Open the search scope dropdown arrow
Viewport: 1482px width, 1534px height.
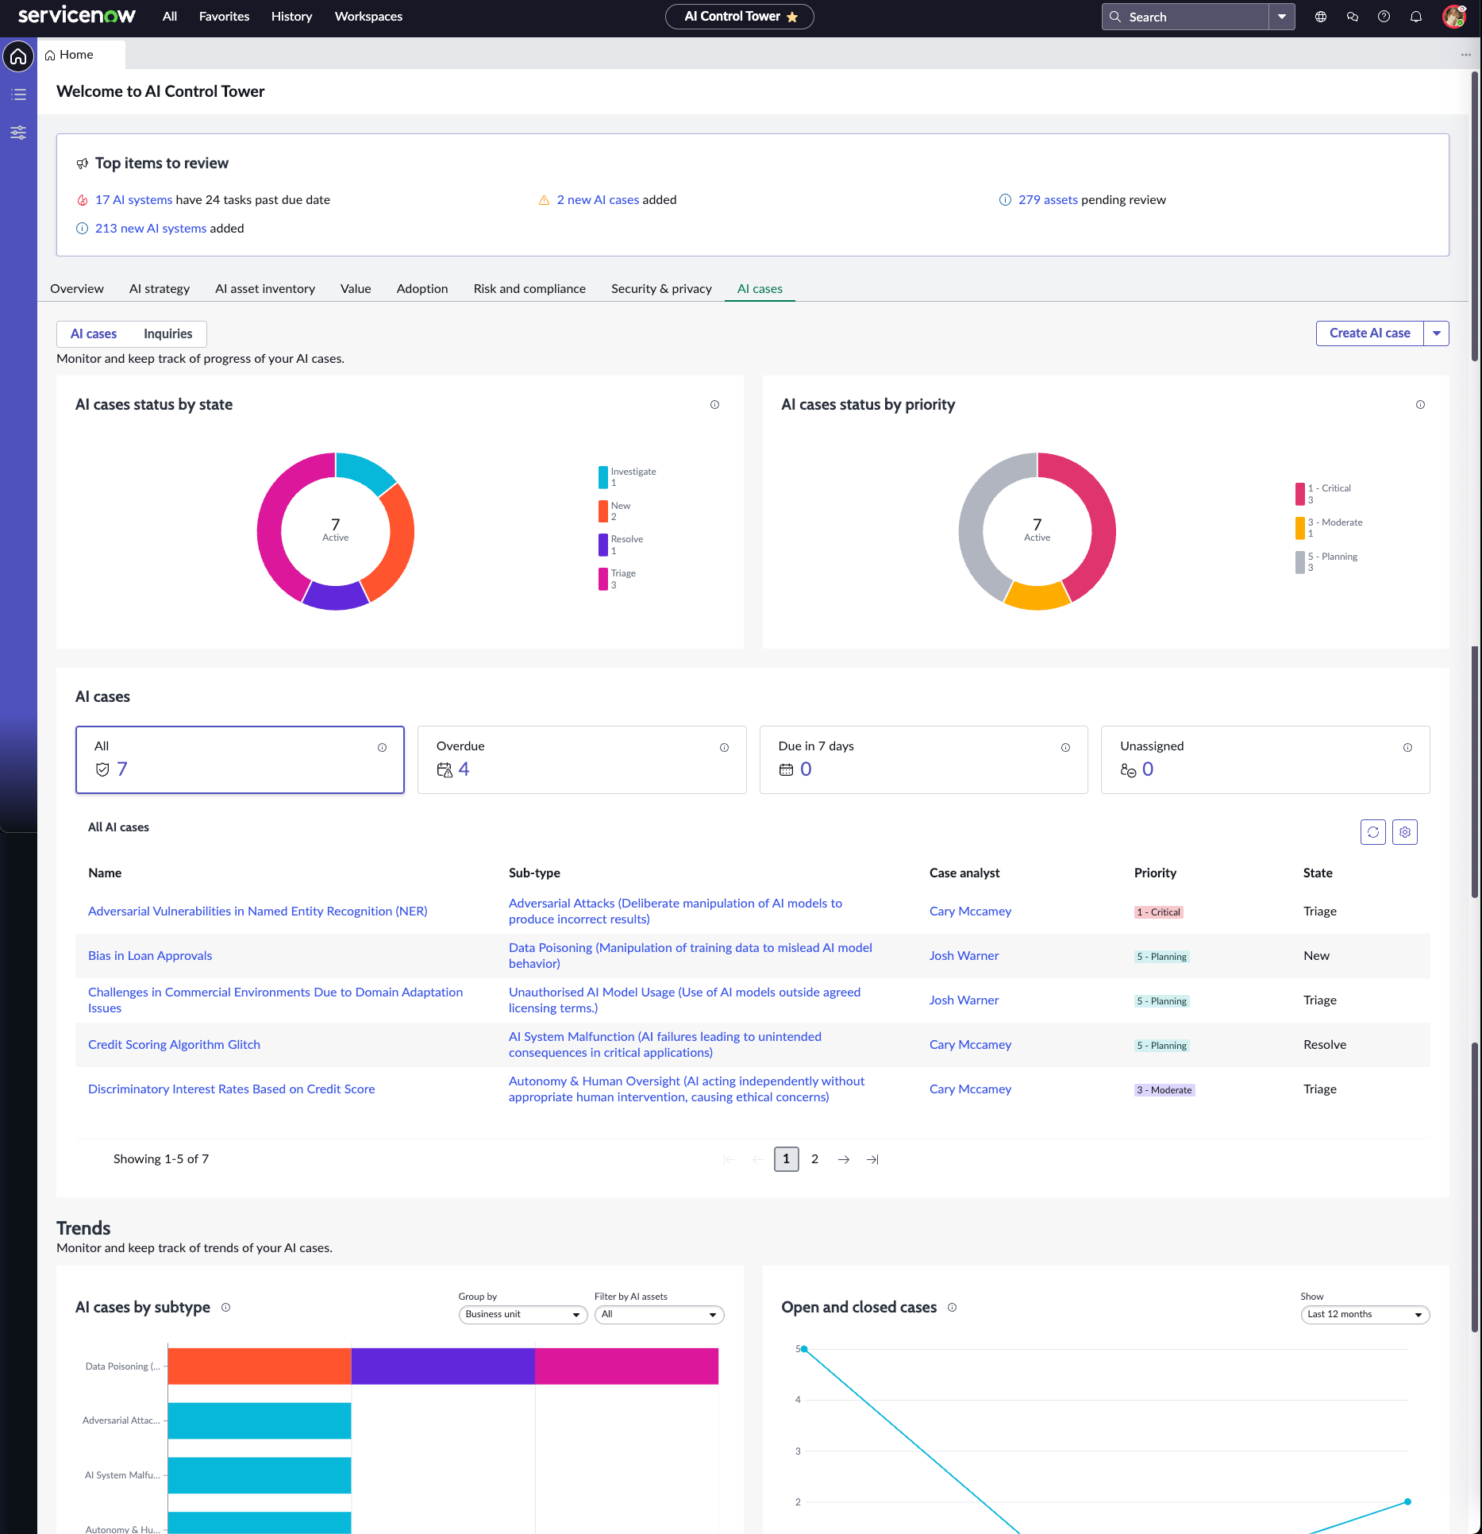coord(1282,17)
